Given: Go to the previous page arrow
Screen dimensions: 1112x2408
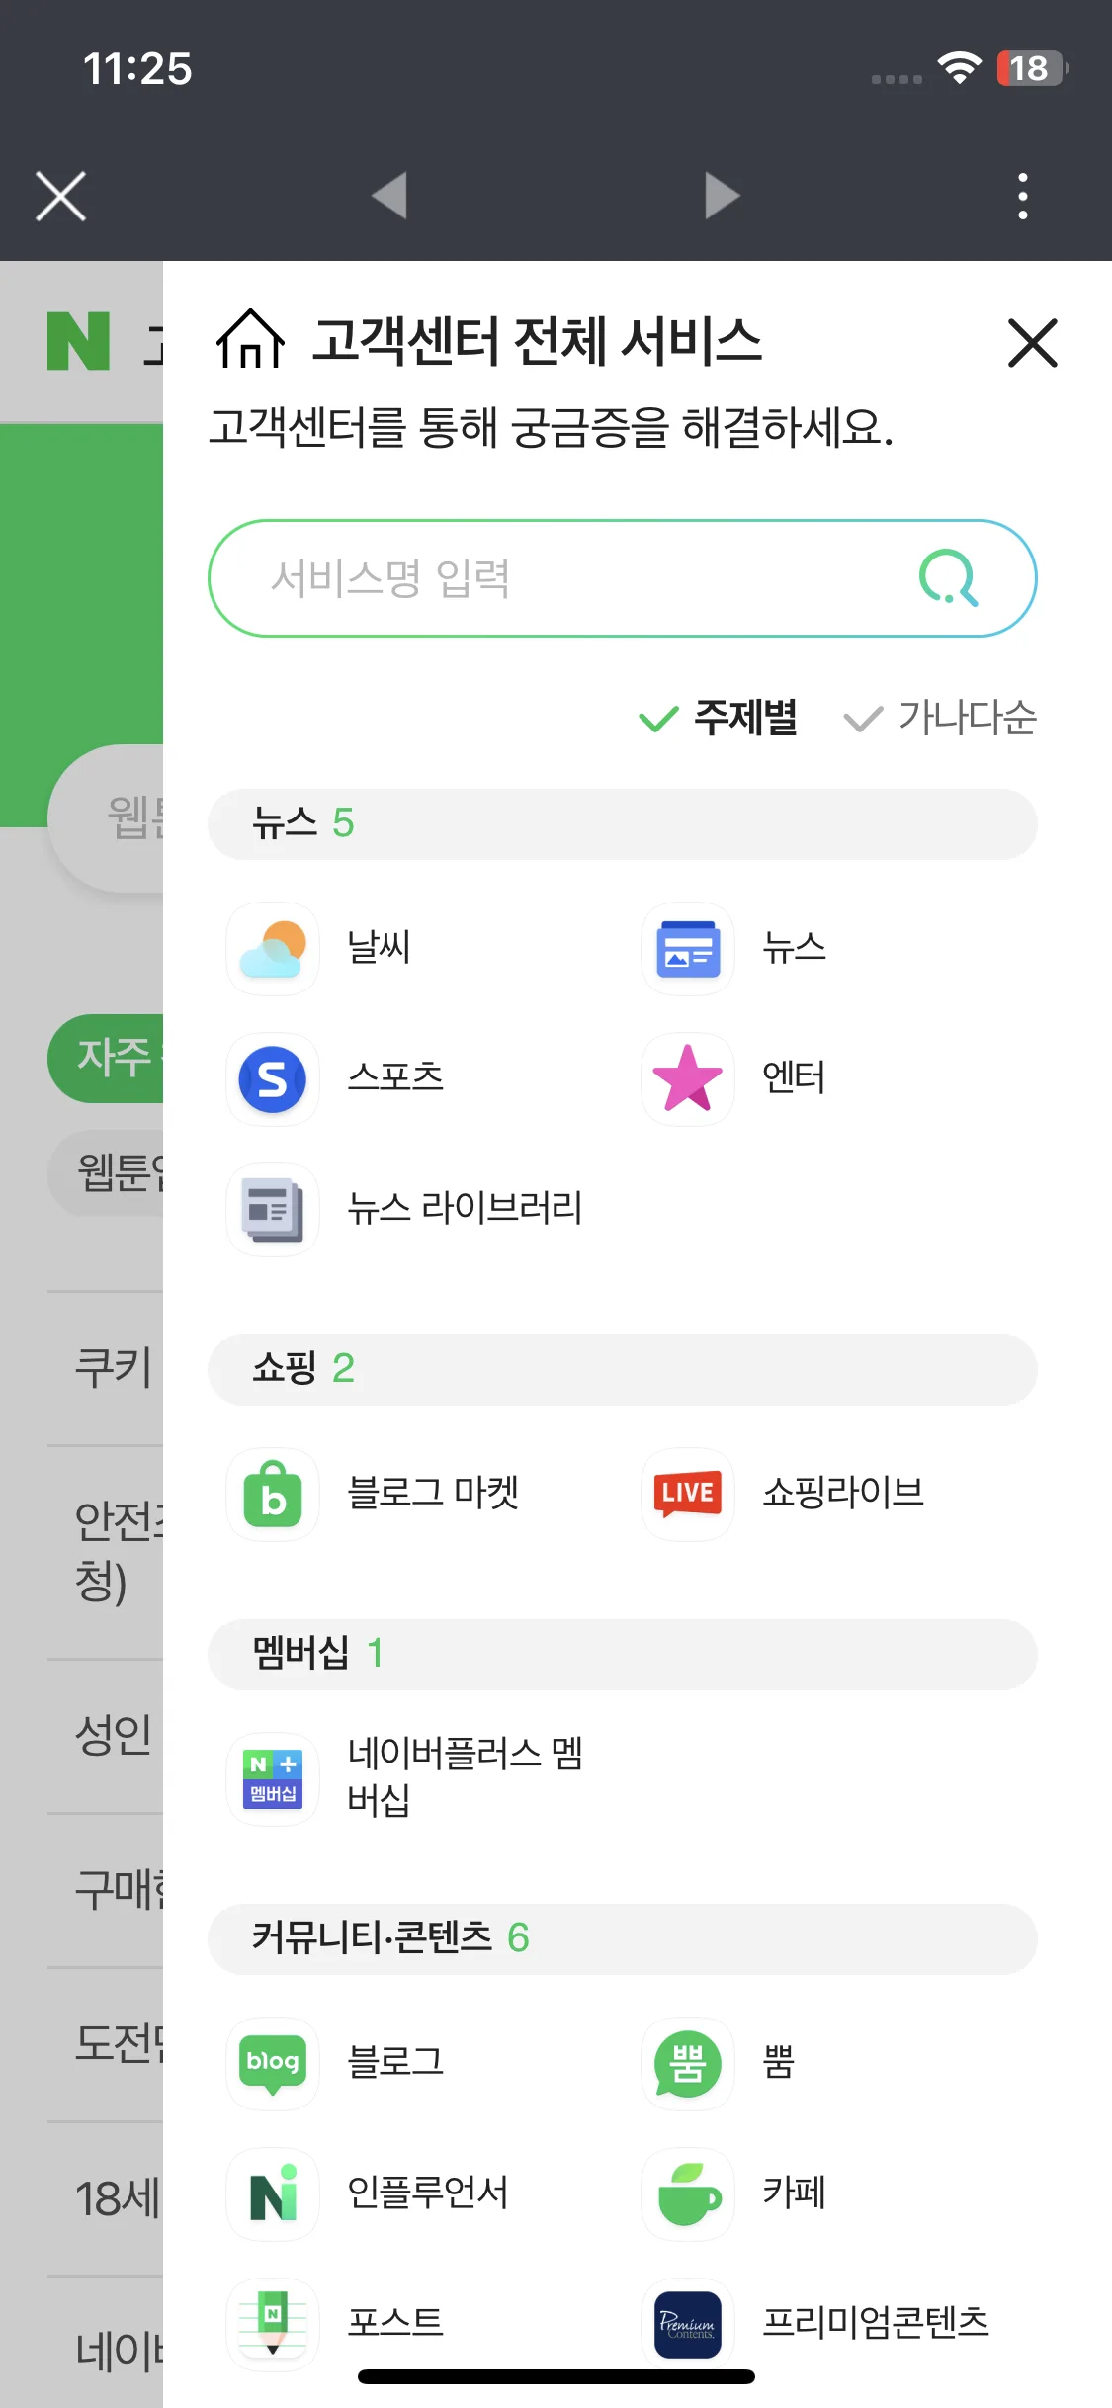Looking at the screenshot, I should click(389, 195).
